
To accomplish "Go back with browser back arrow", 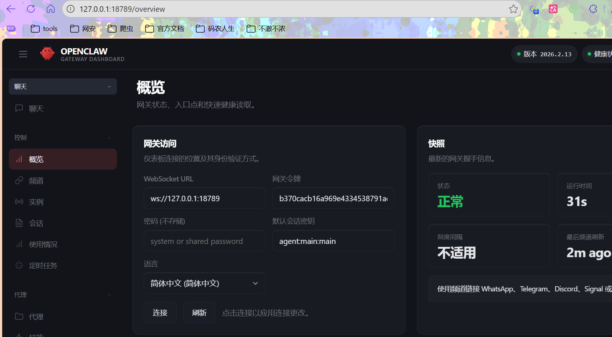I will (x=11, y=9).
